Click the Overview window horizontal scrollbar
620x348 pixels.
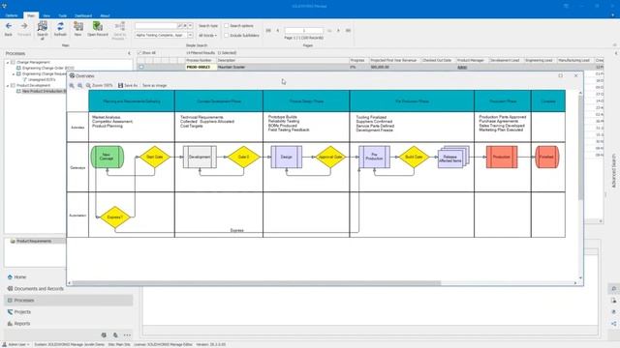[256, 283]
